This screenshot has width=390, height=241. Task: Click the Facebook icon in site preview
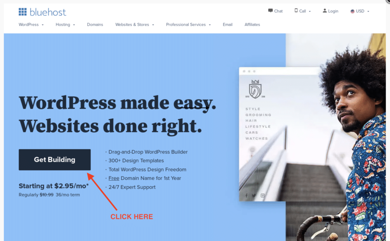pyautogui.click(x=246, y=195)
